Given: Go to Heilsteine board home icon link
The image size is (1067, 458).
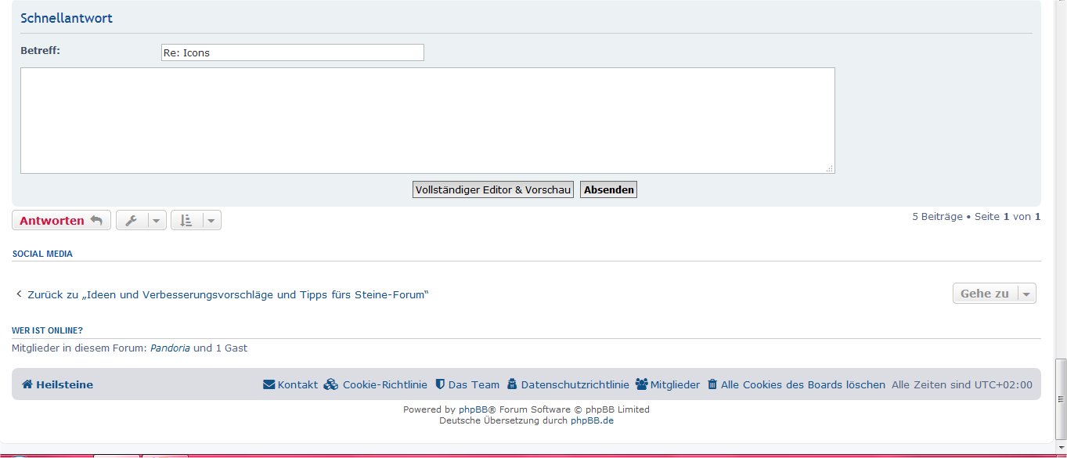Looking at the screenshot, I should [57, 384].
